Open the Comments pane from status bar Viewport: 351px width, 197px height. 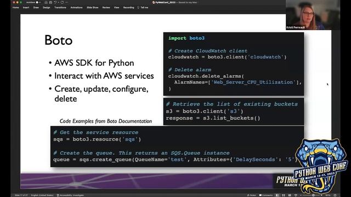(266, 195)
